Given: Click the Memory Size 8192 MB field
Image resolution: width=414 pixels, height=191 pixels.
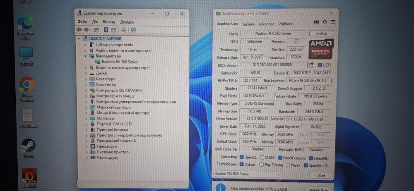Looking at the screenshot, I should [x=254, y=111].
